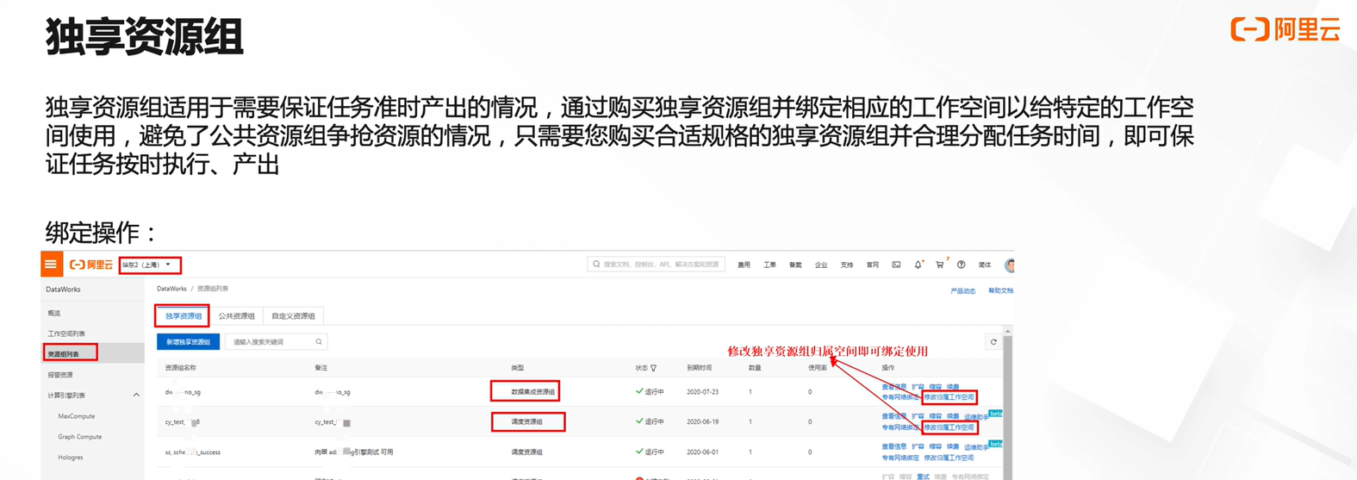Open the 费用 menu in the top bar

(744, 265)
